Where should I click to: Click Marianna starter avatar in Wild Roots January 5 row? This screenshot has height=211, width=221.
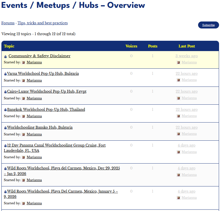coord(23,203)
